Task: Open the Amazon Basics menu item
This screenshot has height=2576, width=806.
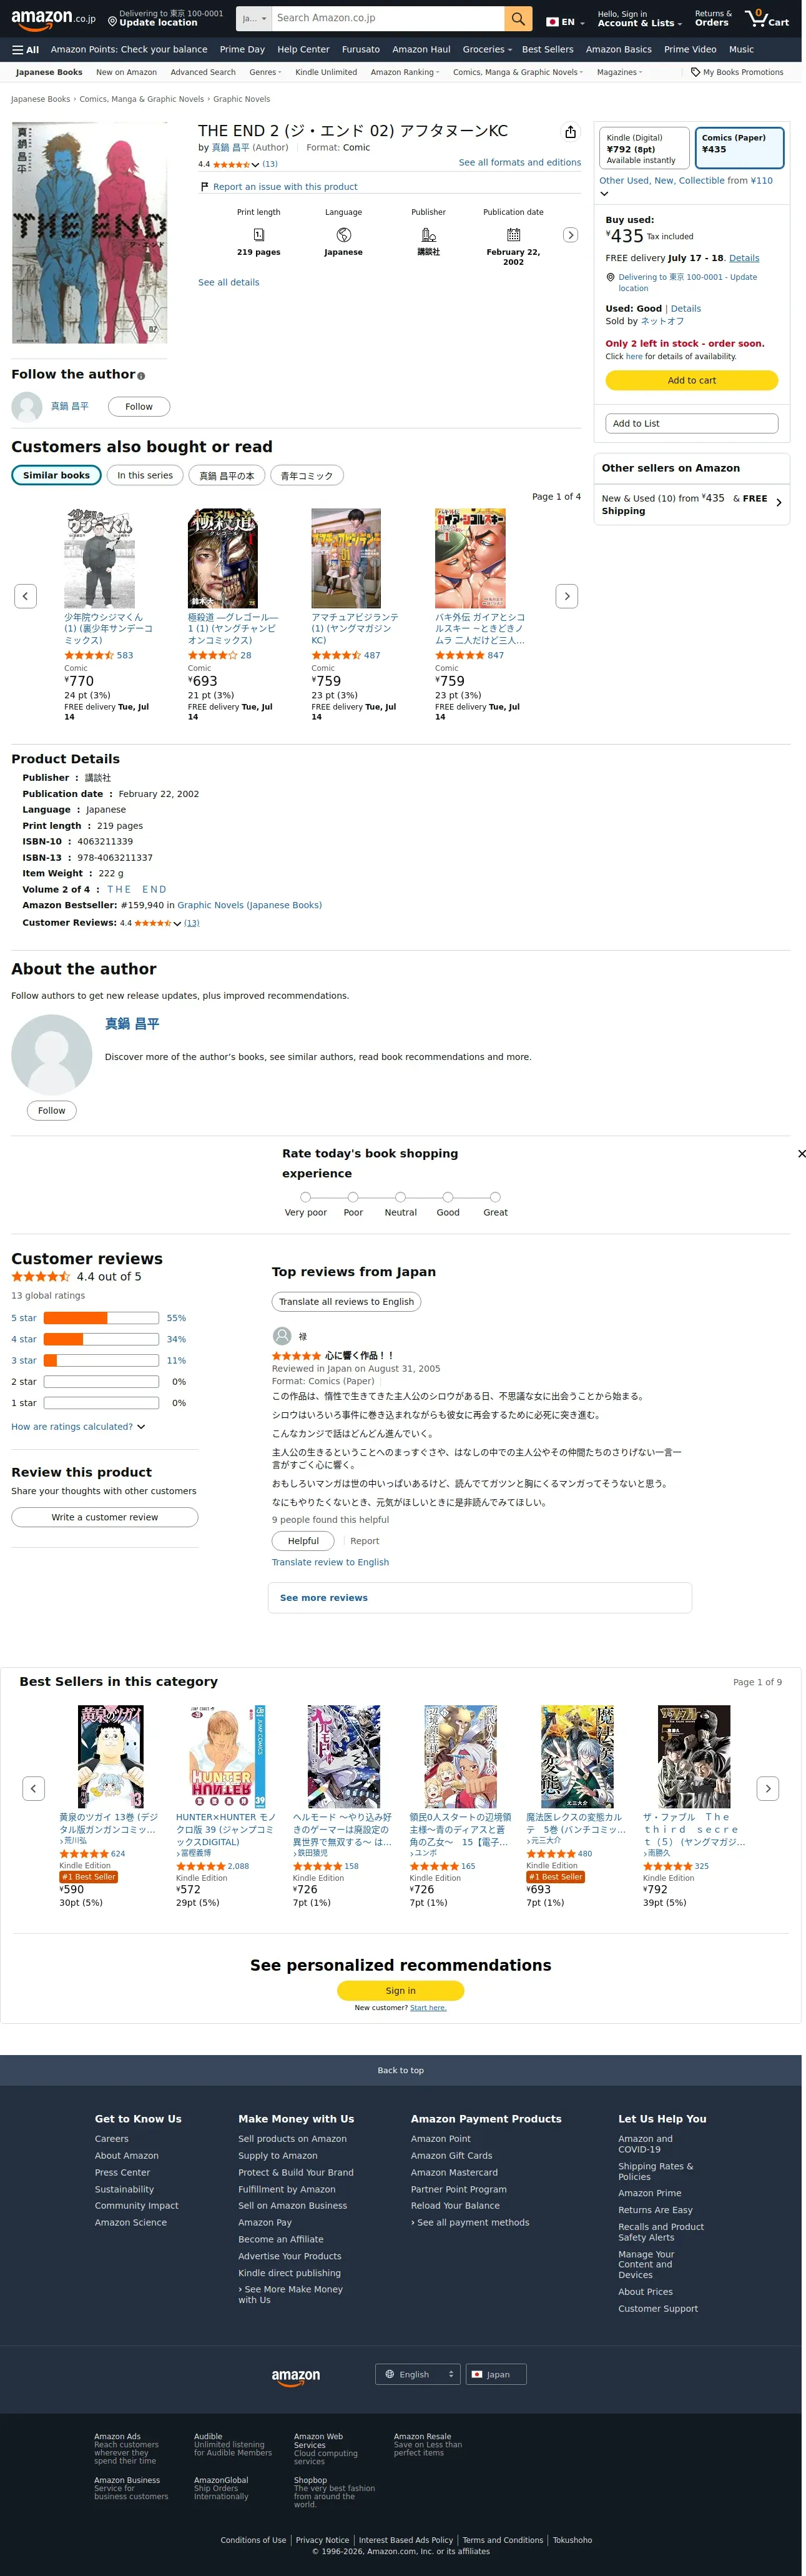Action: point(619,49)
